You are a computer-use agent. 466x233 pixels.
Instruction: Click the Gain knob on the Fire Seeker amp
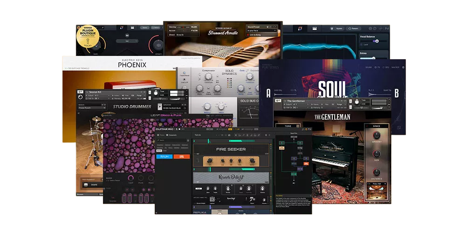tap(210, 160)
